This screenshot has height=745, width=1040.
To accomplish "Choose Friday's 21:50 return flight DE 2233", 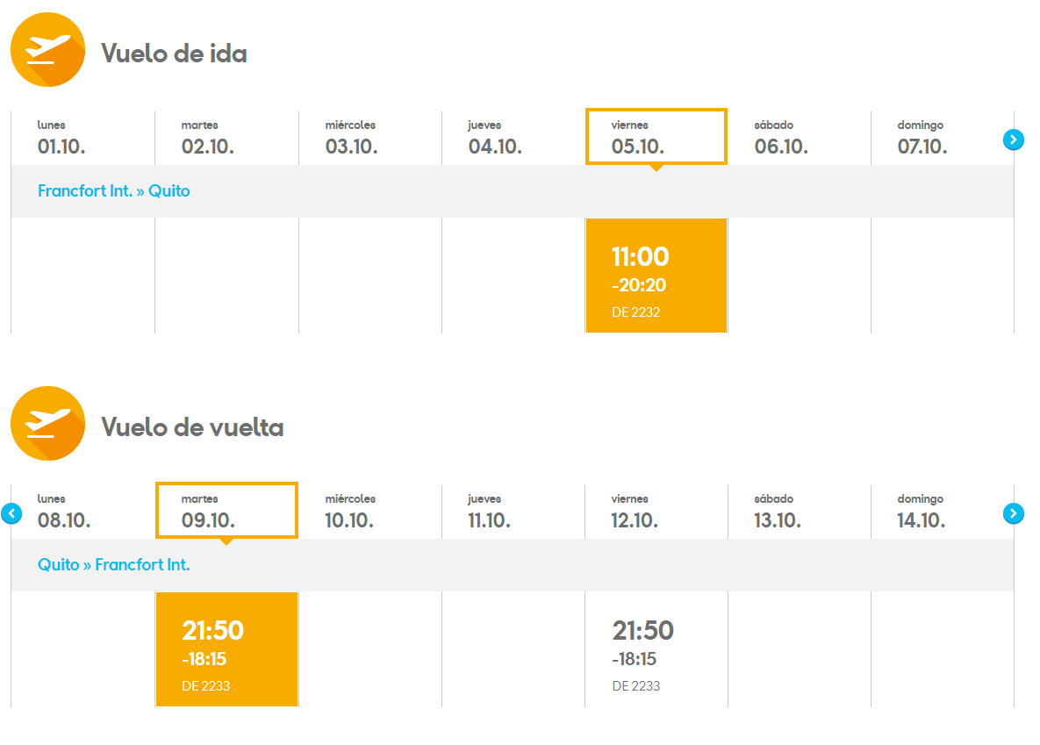I will [656, 648].
